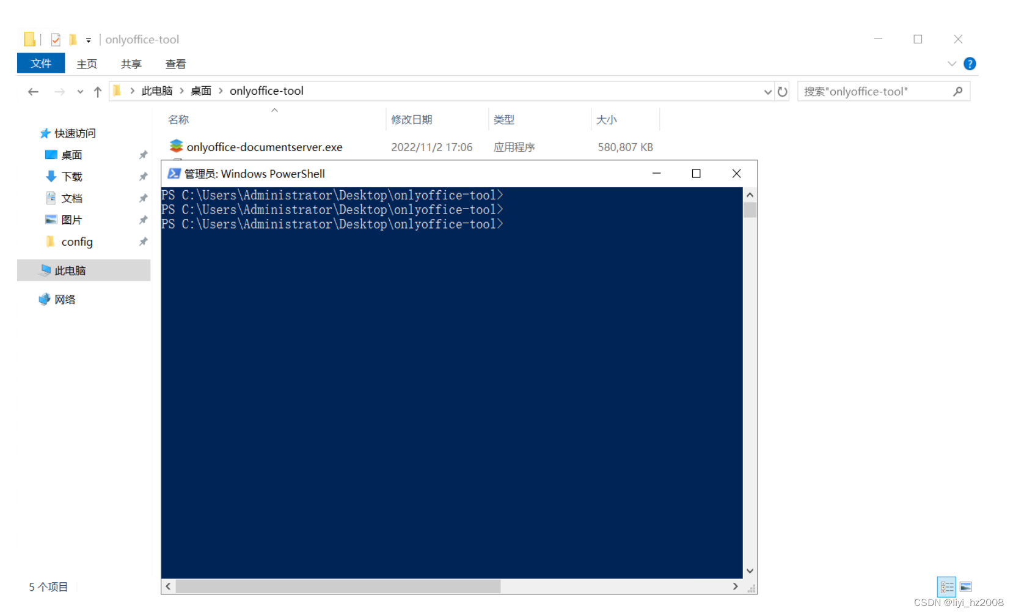Screen dimensions: 1013x614
Task: Go up one folder level
Action: click(98, 92)
